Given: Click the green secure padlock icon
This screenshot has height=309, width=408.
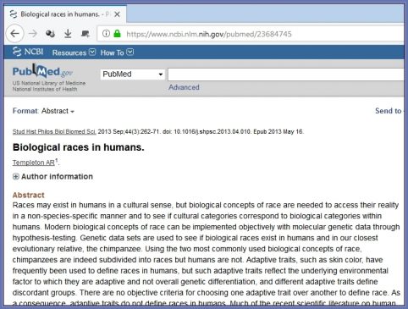Looking at the screenshot, I should [x=117, y=34].
